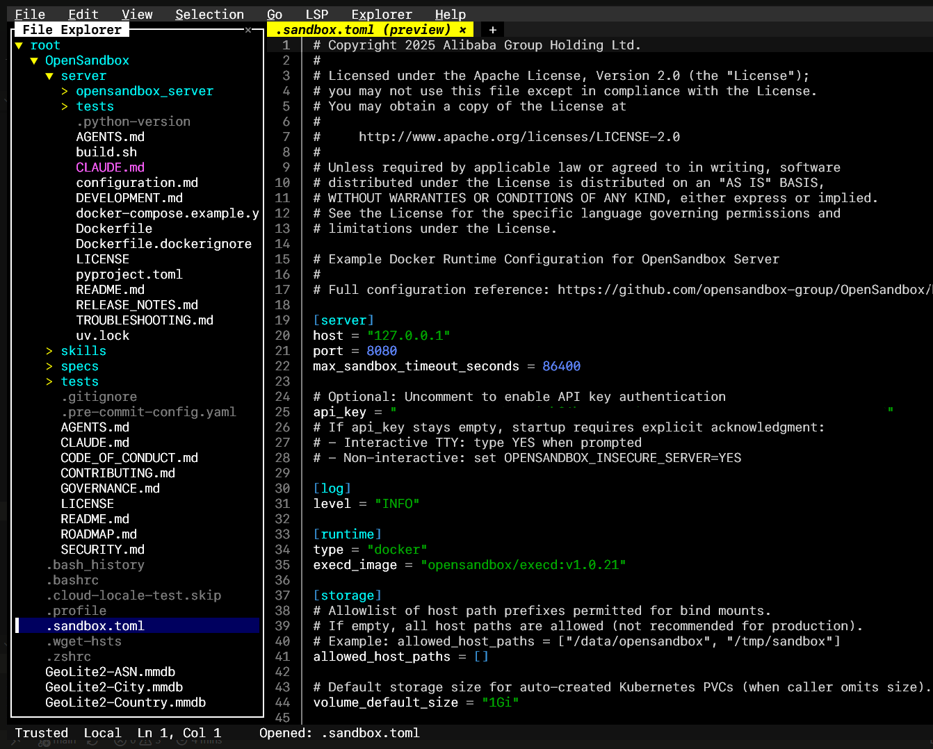Open CONTRIBUTING.md file
This screenshot has height=749, width=933.
[118, 473]
